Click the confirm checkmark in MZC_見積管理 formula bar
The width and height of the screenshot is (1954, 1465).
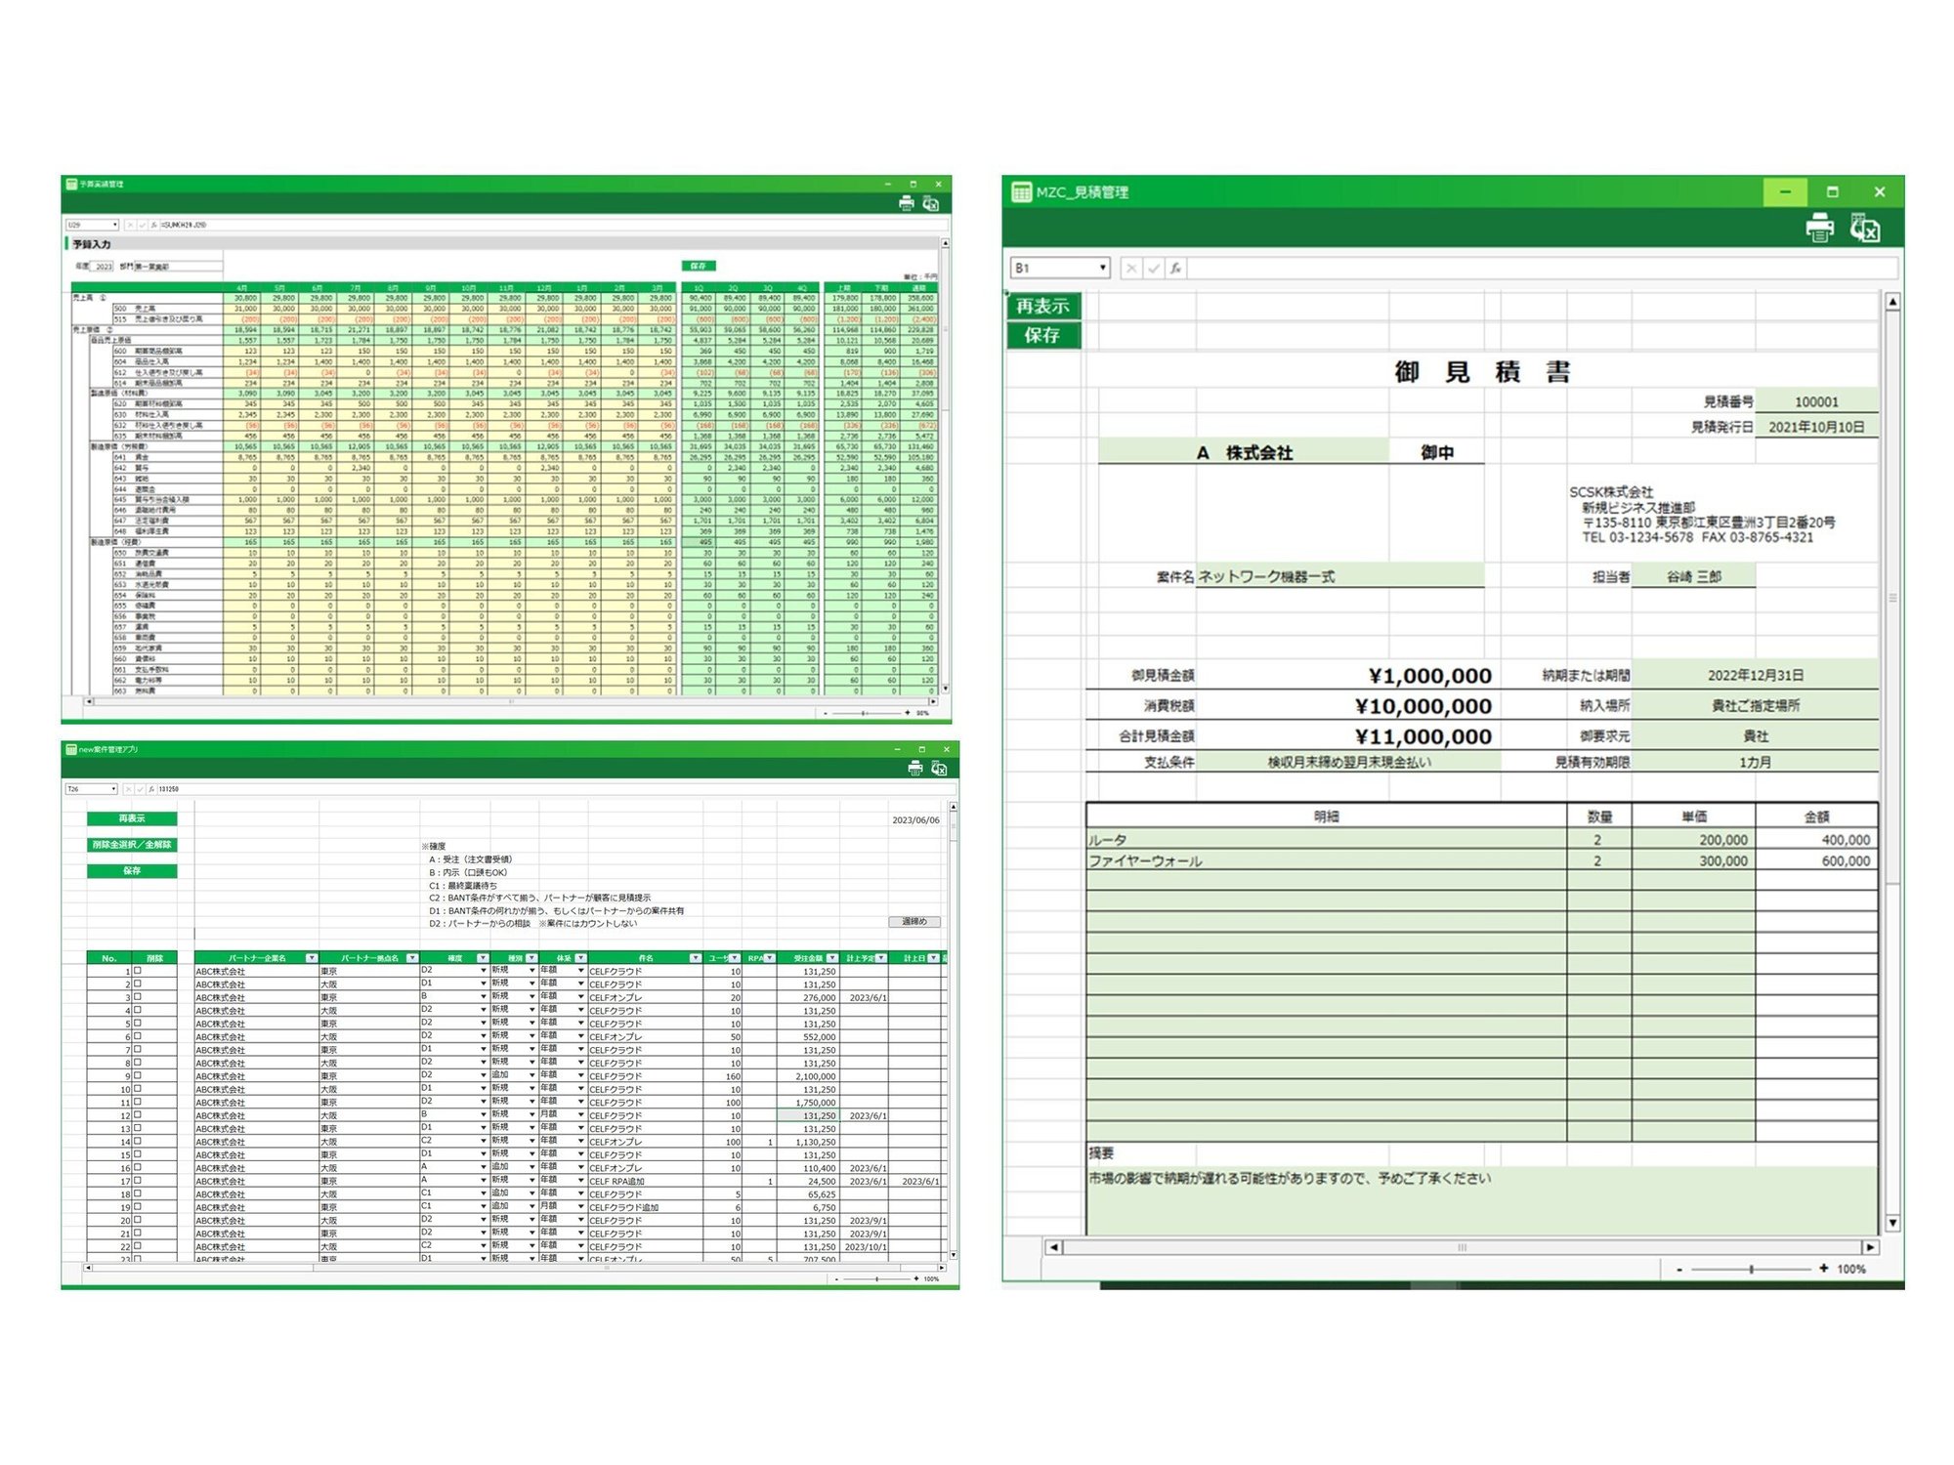[x=1153, y=268]
